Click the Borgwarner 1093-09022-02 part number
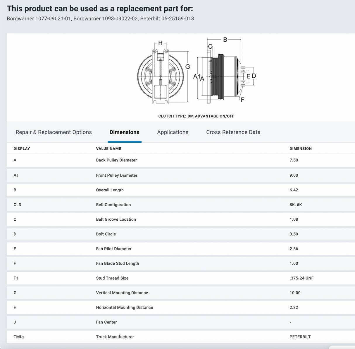Viewport: 355px width, 349px height. click(x=106, y=19)
